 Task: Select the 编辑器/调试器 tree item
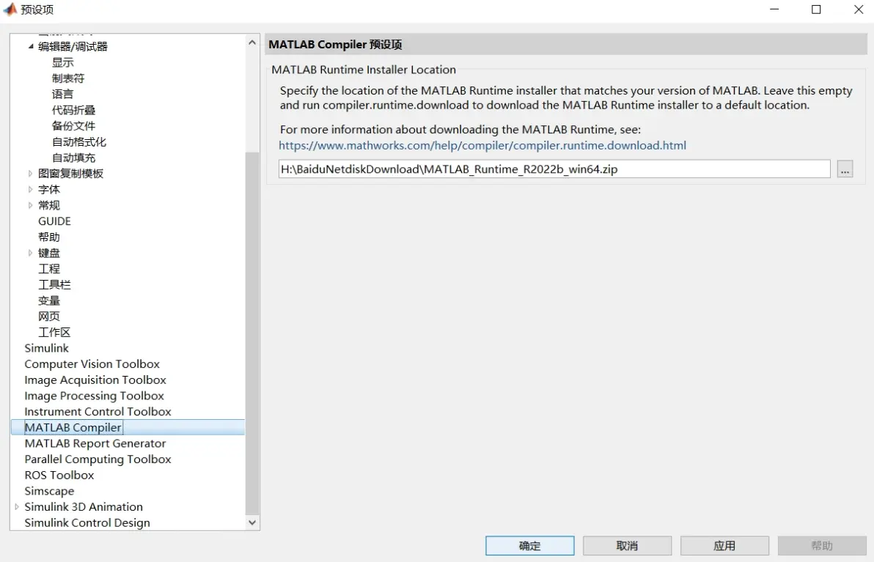73,47
